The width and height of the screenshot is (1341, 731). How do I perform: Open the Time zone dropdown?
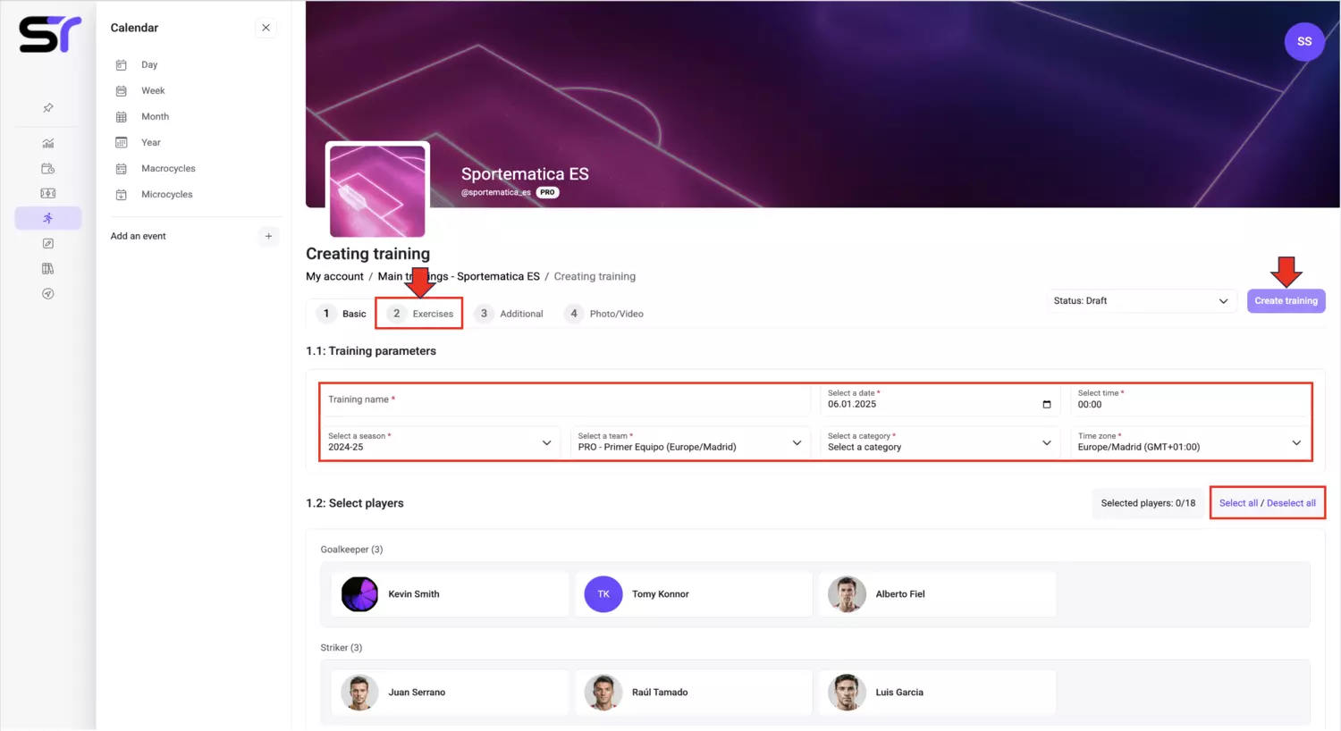pos(1190,441)
